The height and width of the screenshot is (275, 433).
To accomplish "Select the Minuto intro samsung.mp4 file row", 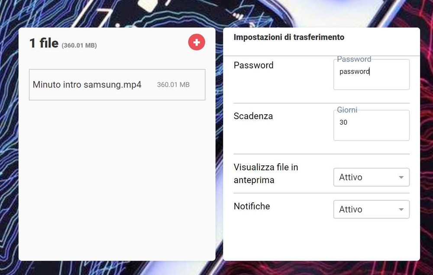I will (x=117, y=85).
